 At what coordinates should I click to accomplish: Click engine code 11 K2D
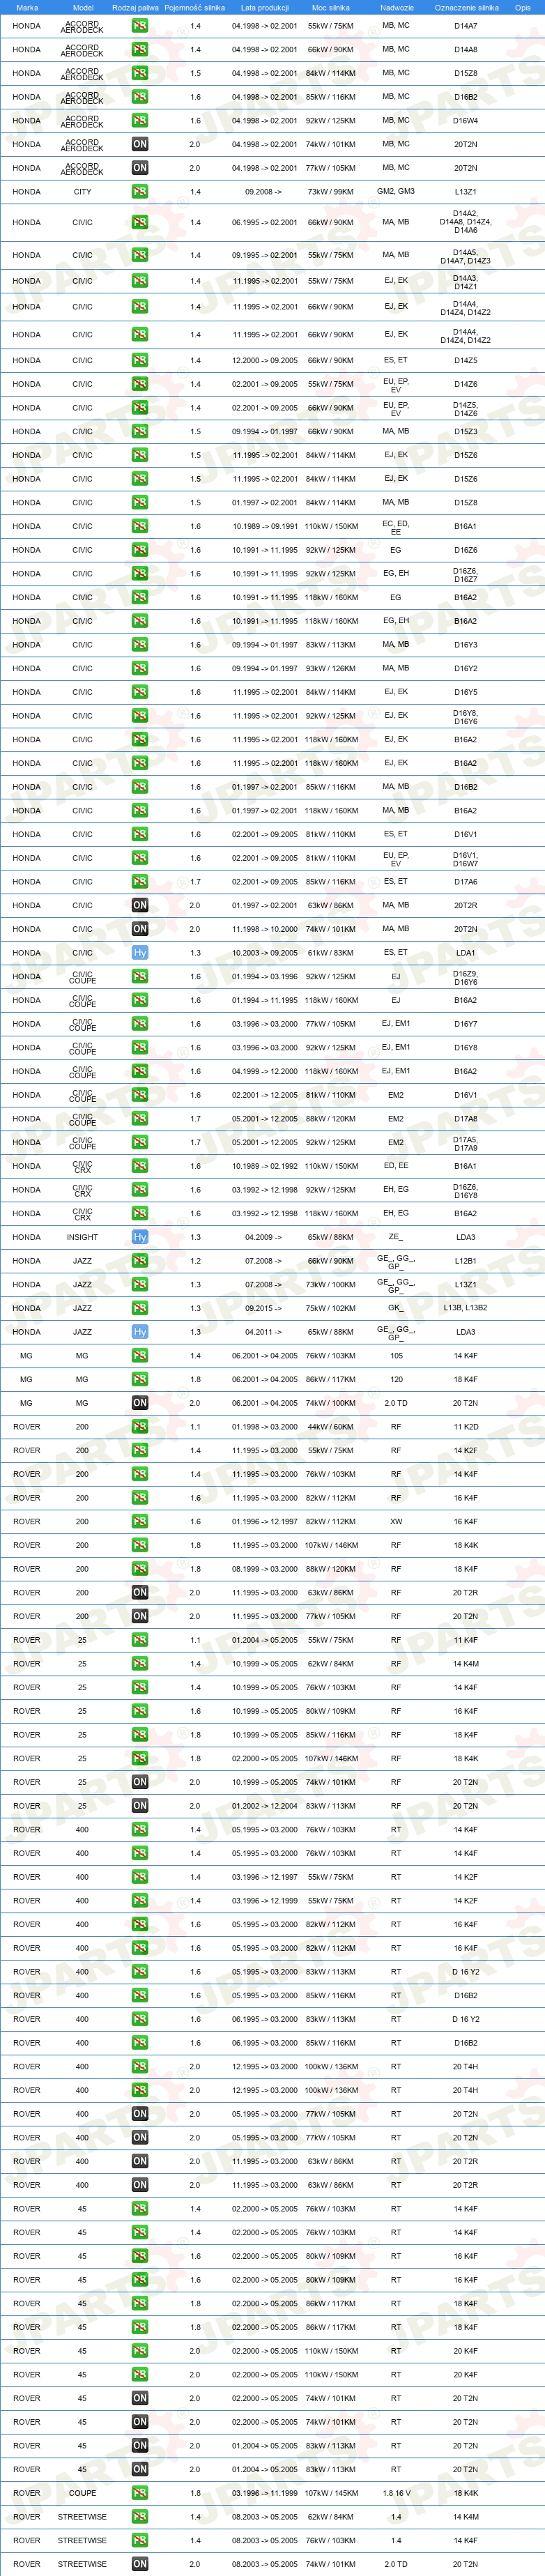(466, 1427)
